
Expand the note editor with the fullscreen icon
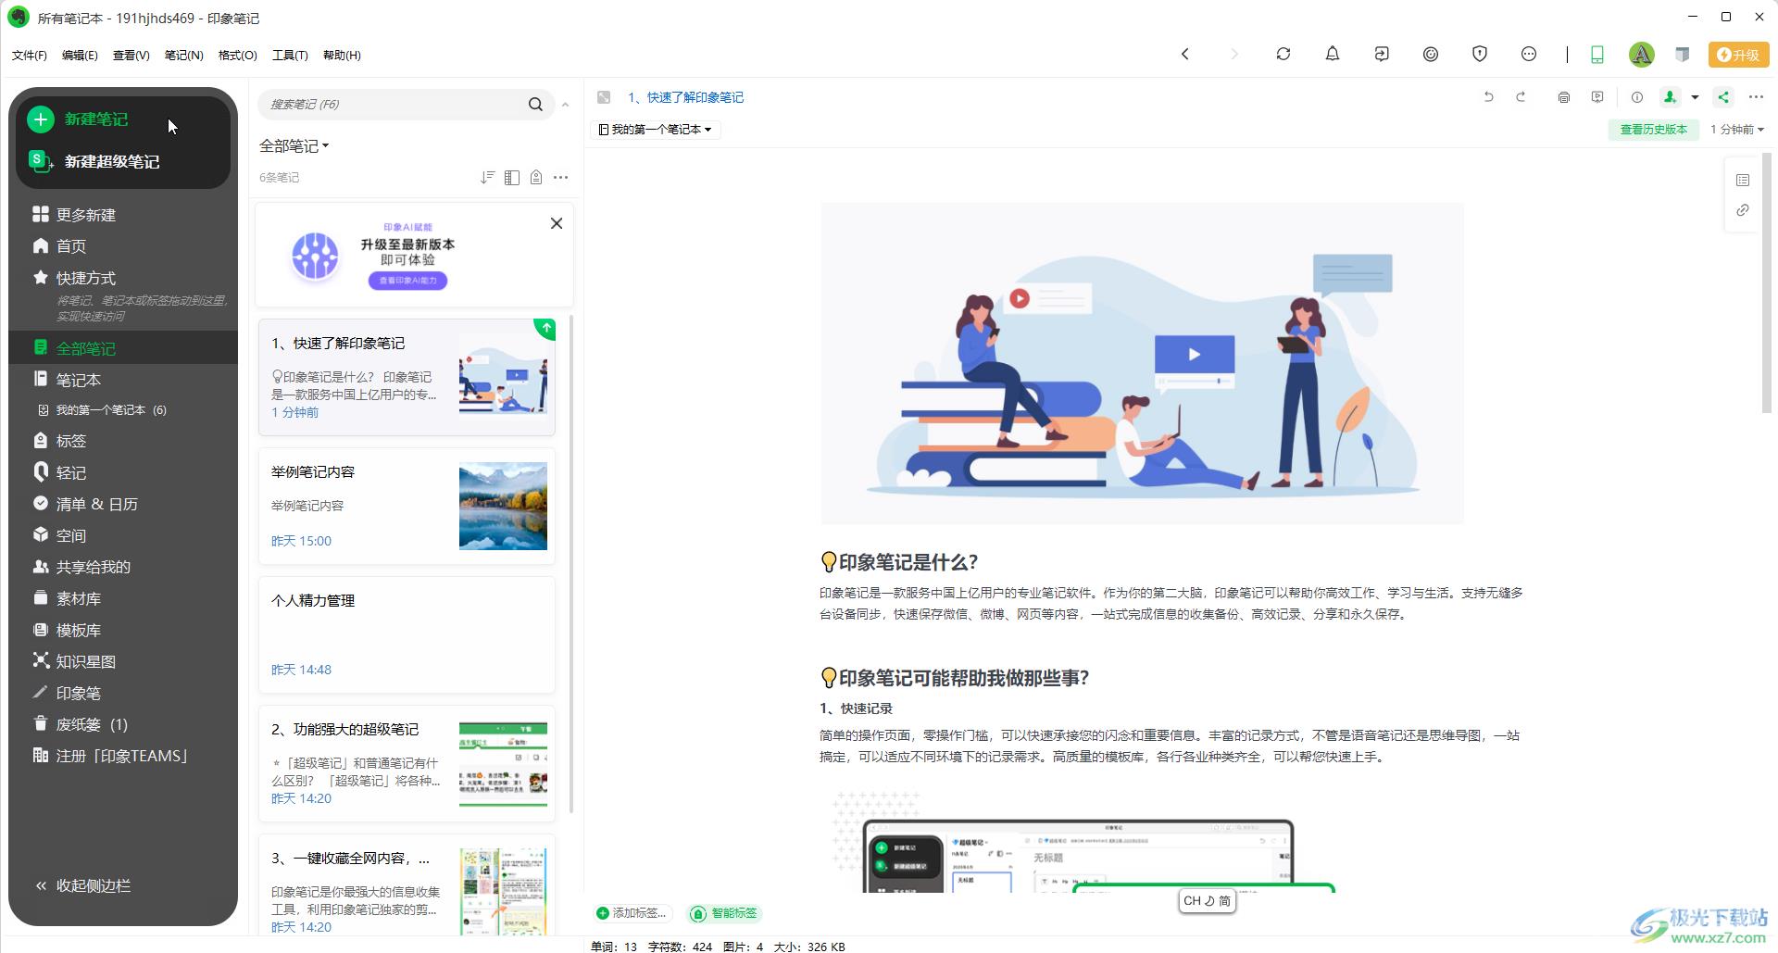604,97
